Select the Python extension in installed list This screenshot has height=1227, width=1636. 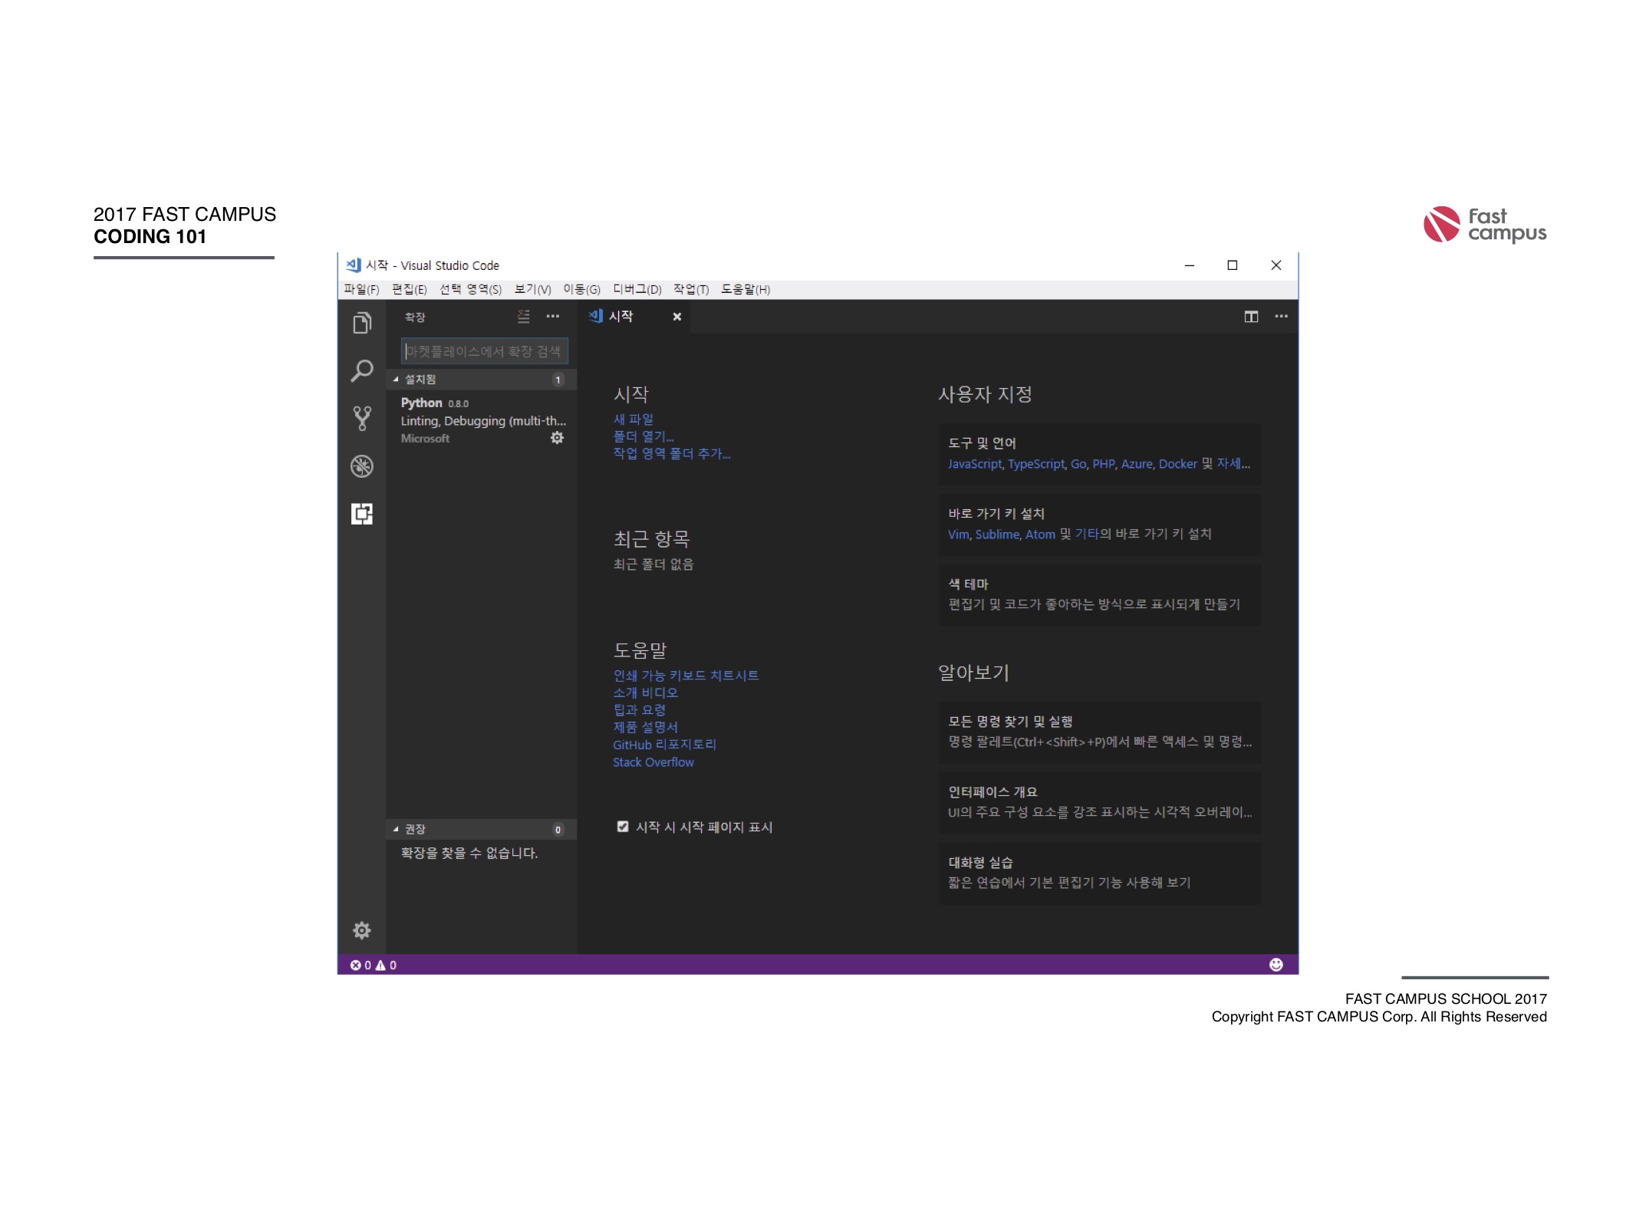482,420
